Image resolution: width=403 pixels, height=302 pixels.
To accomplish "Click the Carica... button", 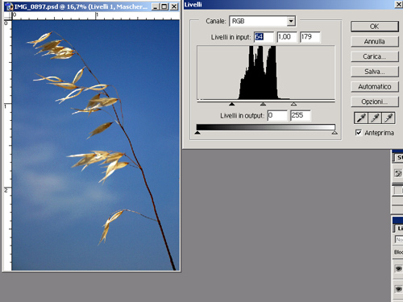I will click(375, 56).
